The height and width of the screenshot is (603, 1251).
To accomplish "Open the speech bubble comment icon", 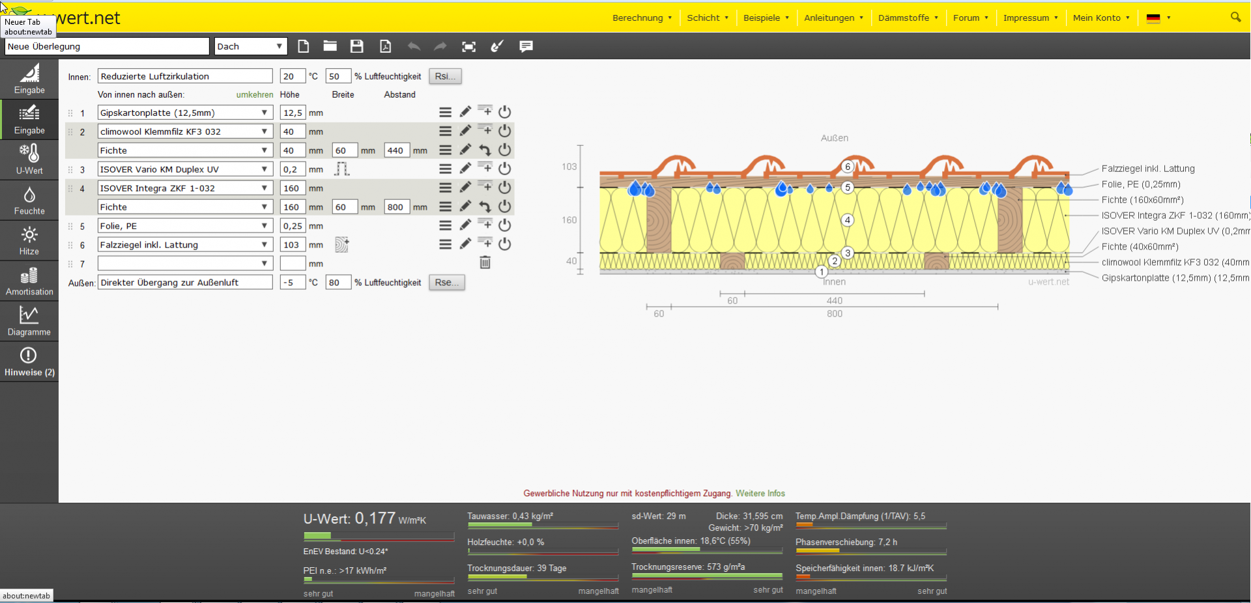I will tap(526, 46).
